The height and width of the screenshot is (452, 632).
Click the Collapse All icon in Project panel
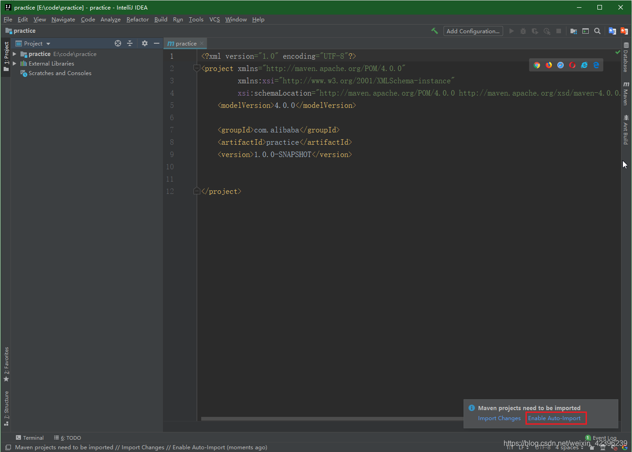130,43
